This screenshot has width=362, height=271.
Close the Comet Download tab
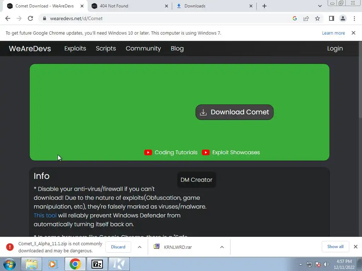(x=82, y=6)
